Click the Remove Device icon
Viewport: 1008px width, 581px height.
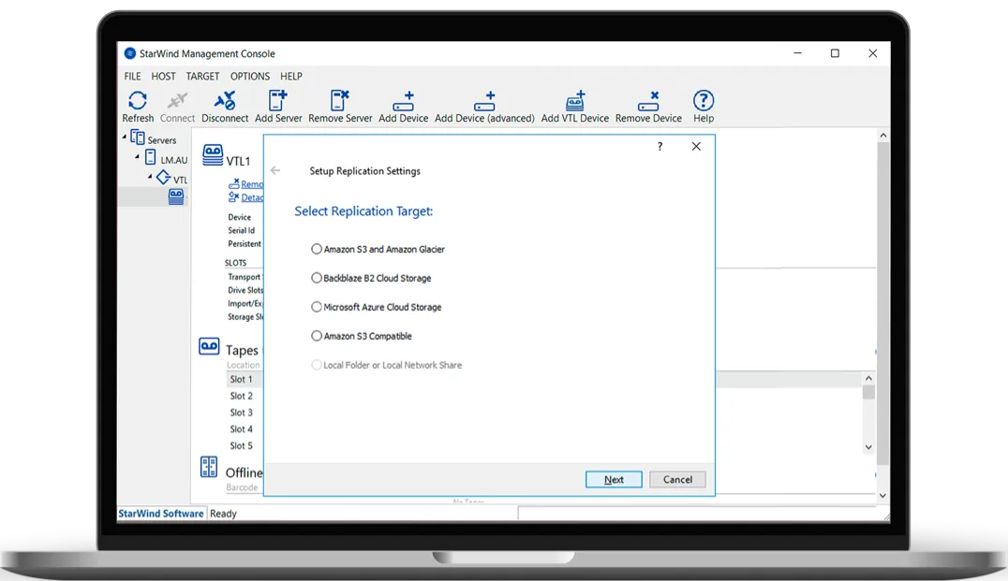coord(648,101)
